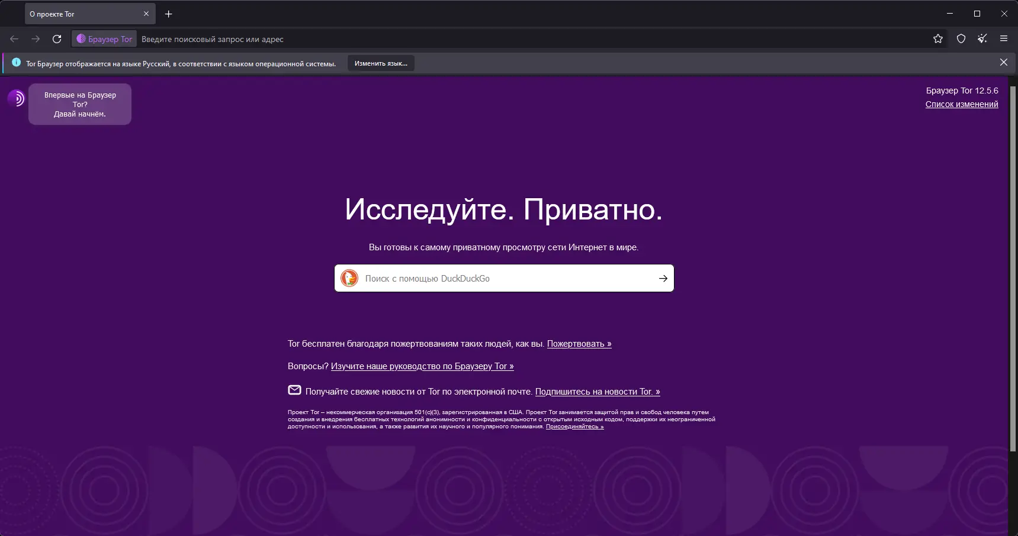Open the Впервые на Браузер Tor tooltip
This screenshot has height=536, width=1018.
[x=80, y=104]
